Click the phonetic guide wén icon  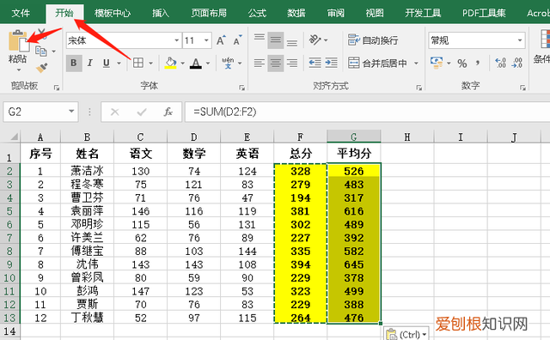(x=228, y=63)
